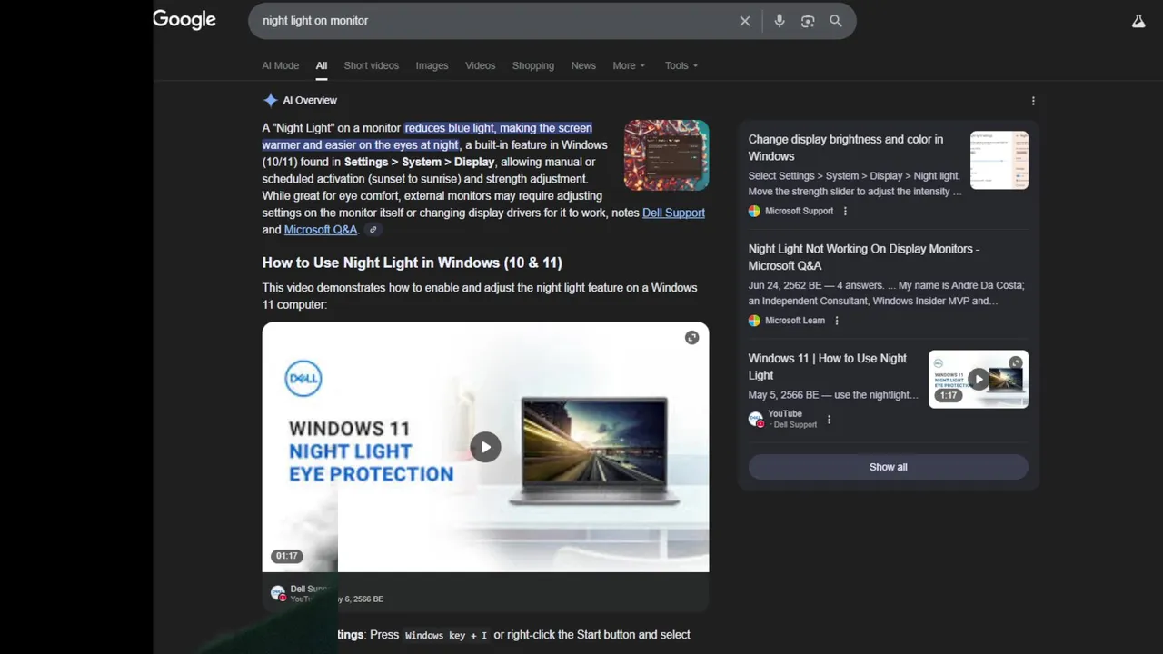The image size is (1163, 654).
Task: Click the 'Microsoft Support' source label
Action: click(x=800, y=211)
